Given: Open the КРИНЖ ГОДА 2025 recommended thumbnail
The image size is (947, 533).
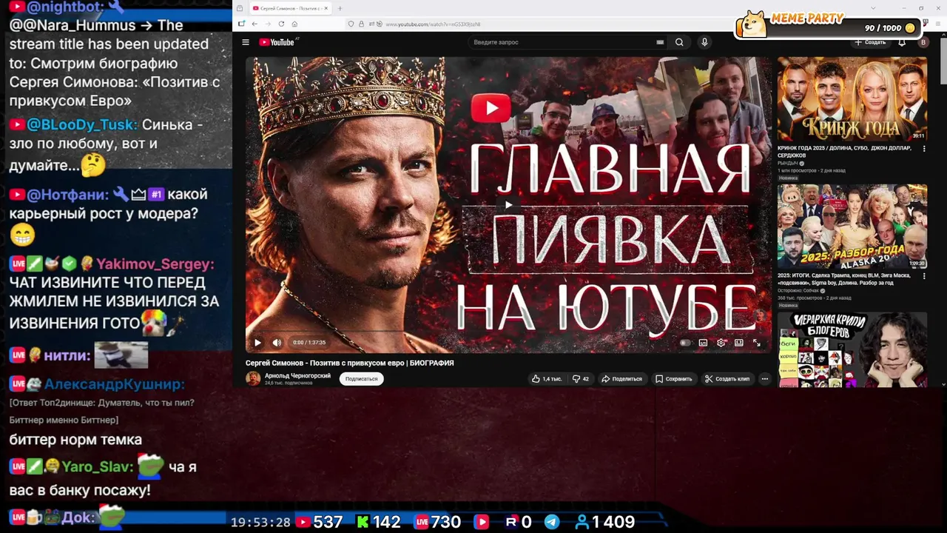Looking at the screenshot, I should point(852,99).
